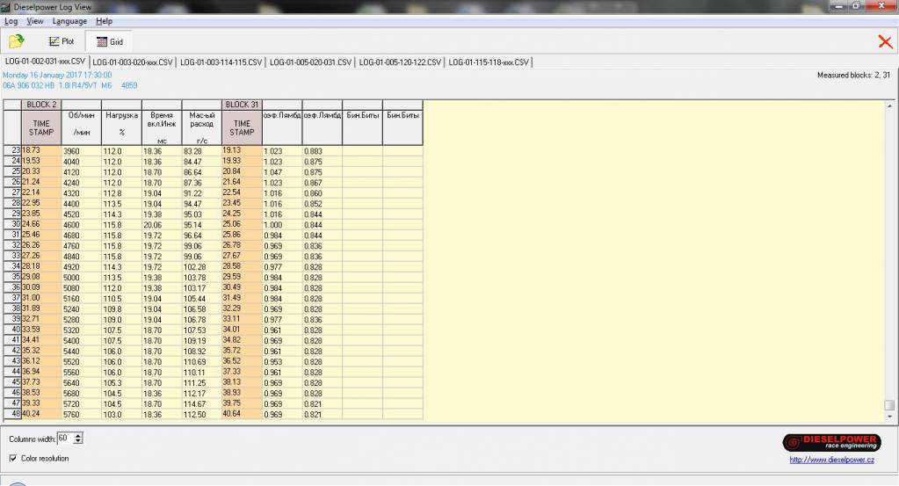Switch to the LOG-01-005-120-122.CSV tab
Image resolution: width=899 pixels, height=486 pixels.
click(400, 62)
